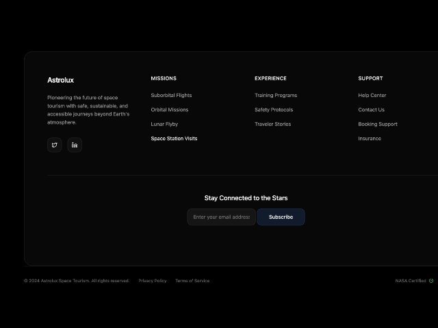The height and width of the screenshot is (328, 438).
Task: Click the Subscribe button
Action: pyautogui.click(x=281, y=217)
